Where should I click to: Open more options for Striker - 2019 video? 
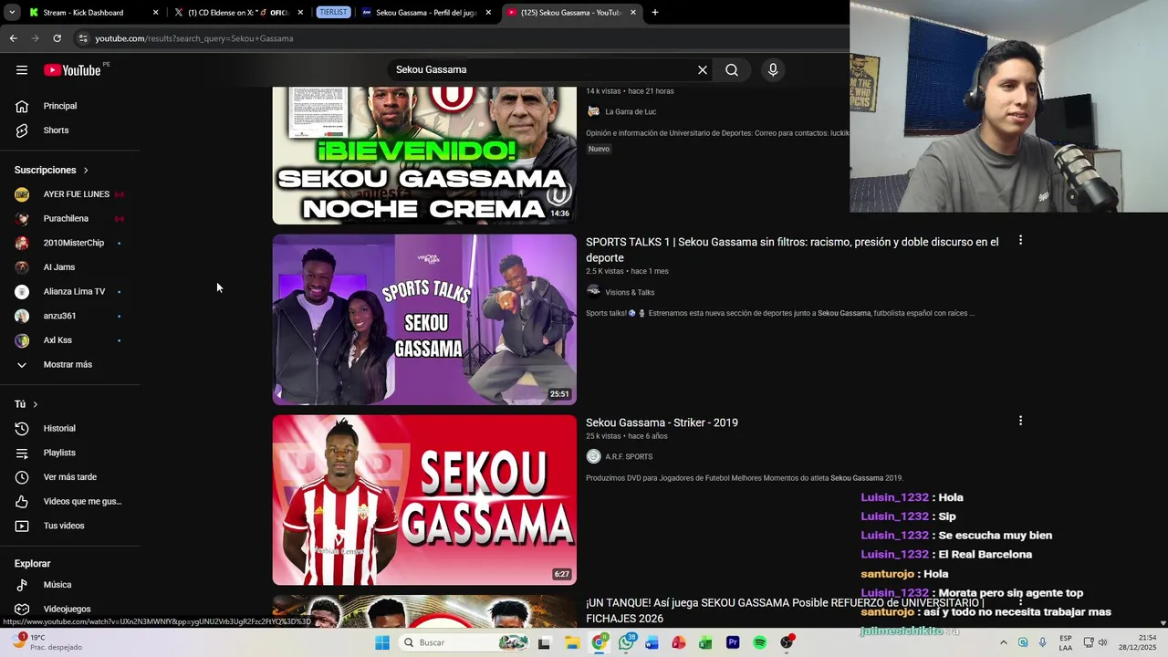click(1020, 421)
